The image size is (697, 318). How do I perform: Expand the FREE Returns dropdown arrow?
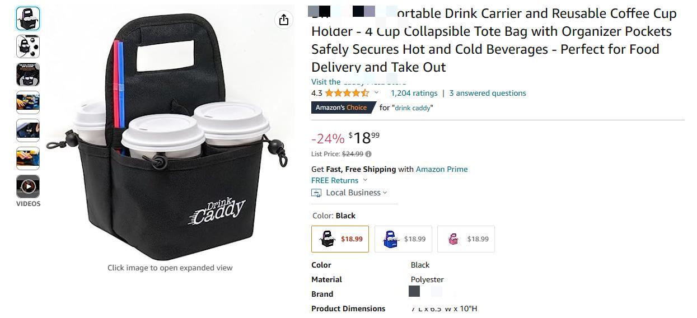365,180
